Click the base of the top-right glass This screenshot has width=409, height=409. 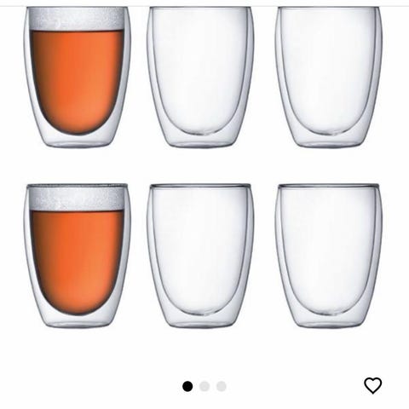tap(329, 141)
